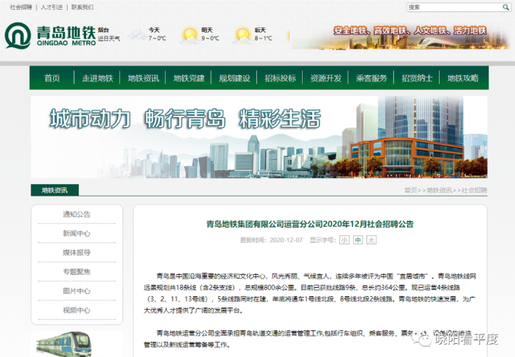Click the search magnifier icon
This screenshot has width=515, height=357.
(506, 7)
